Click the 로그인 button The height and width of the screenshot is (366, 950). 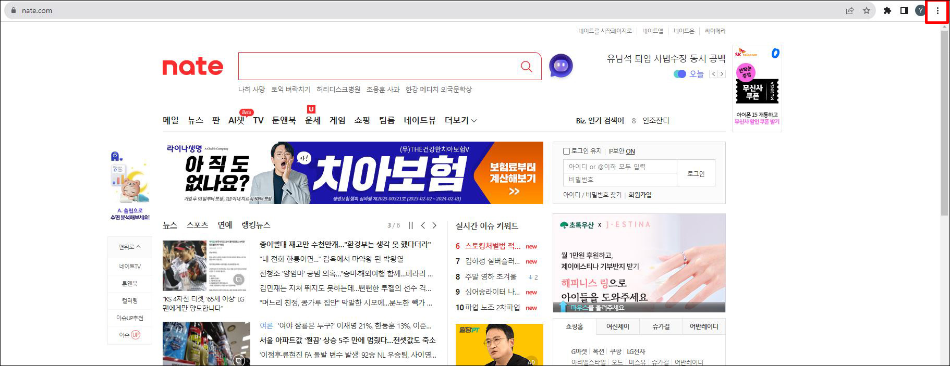pyautogui.click(x=696, y=173)
